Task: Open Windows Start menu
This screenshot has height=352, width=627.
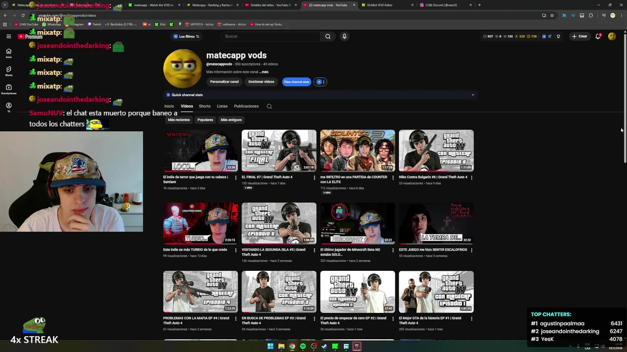Action: click(x=270, y=346)
